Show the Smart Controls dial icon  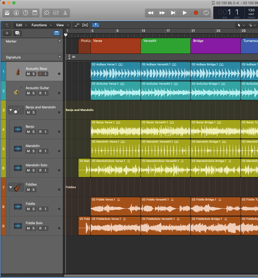47,13
